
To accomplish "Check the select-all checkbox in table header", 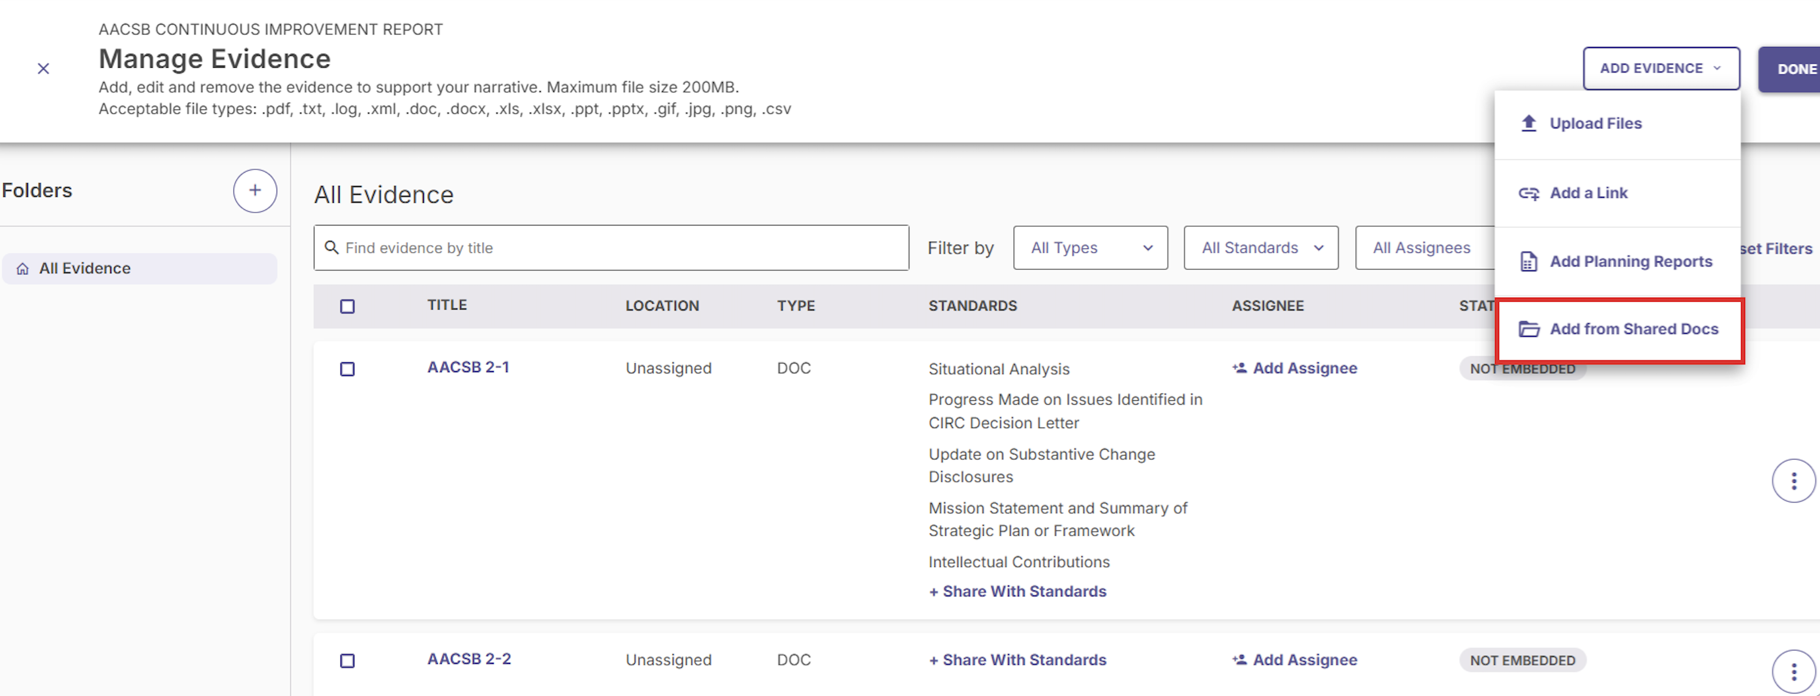I will [x=347, y=306].
